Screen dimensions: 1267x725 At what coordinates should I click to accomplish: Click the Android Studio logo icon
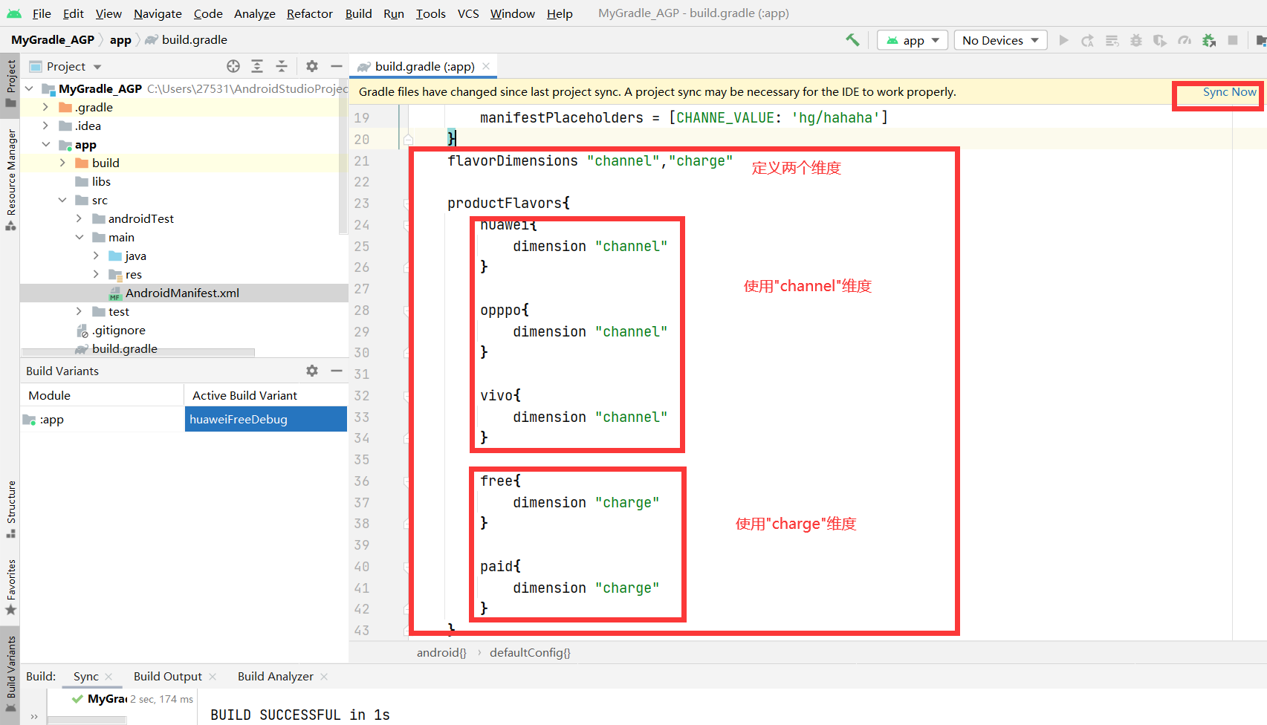14,13
